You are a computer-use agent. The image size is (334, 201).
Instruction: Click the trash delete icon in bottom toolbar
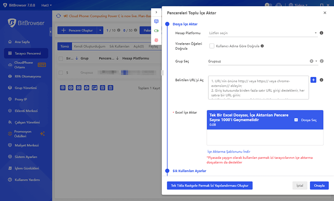110,88
